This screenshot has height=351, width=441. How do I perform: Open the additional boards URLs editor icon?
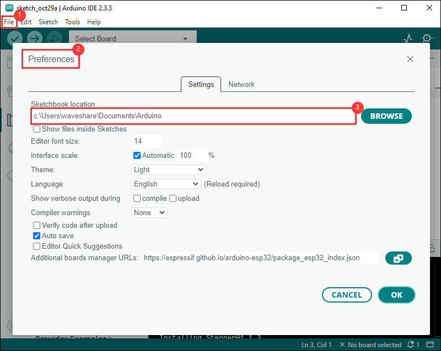tap(398, 258)
